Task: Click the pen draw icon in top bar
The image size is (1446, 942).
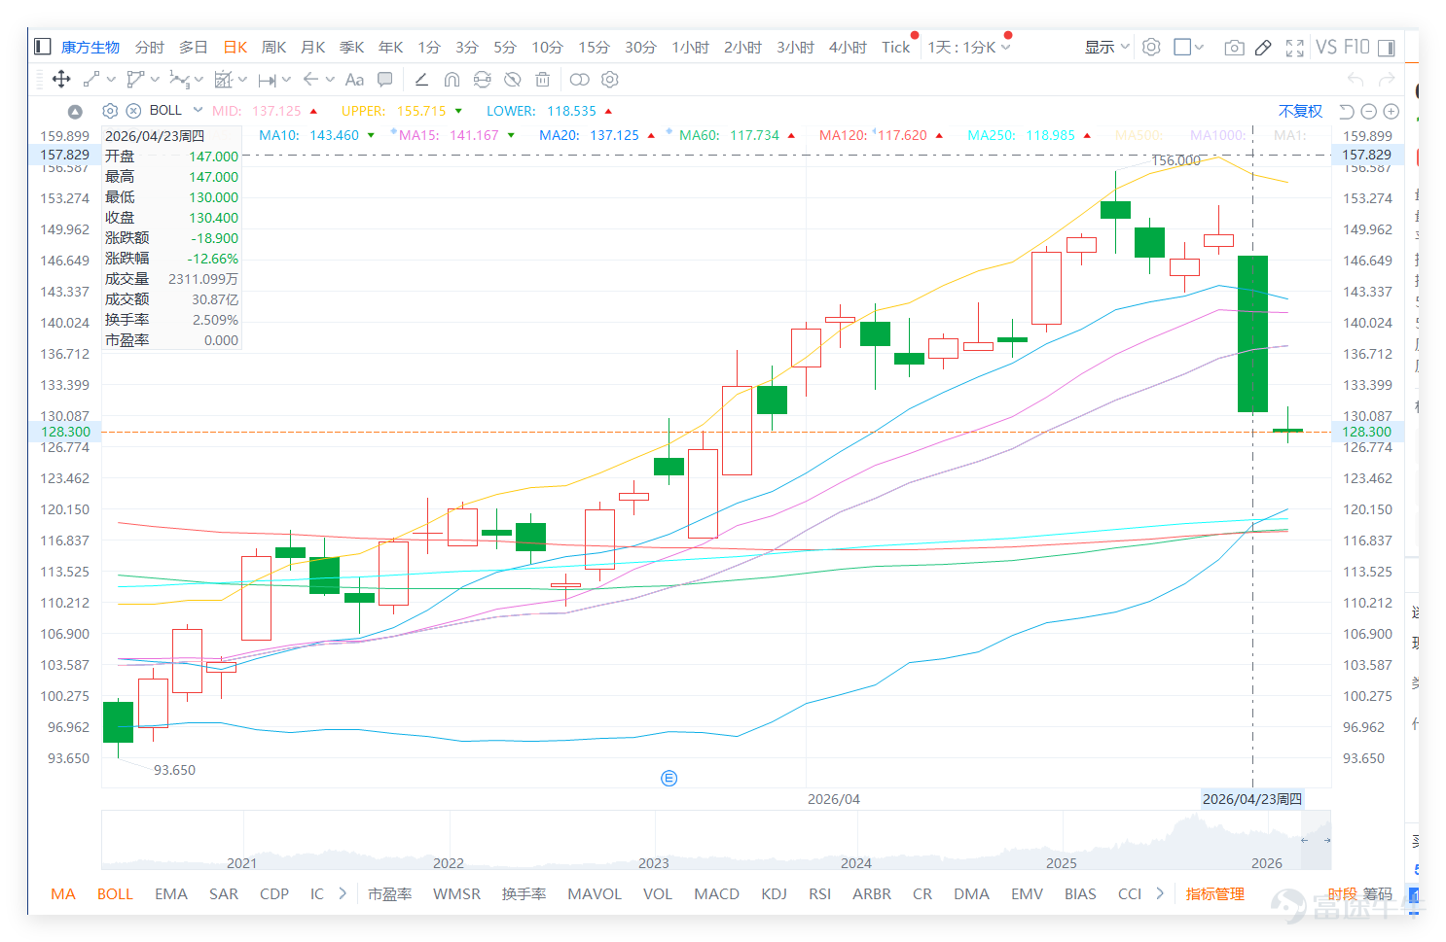Action: point(1263,47)
